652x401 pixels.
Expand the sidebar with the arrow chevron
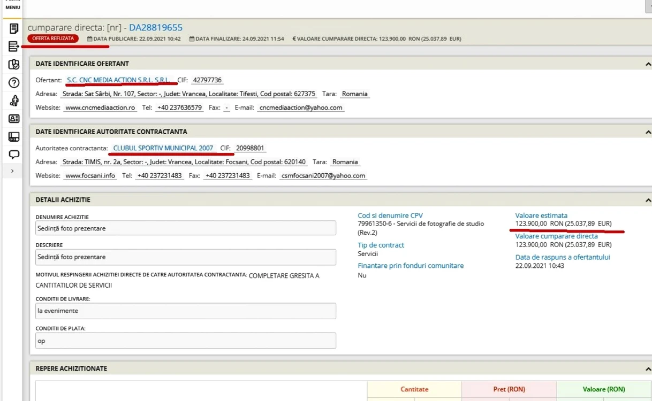pos(12,171)
